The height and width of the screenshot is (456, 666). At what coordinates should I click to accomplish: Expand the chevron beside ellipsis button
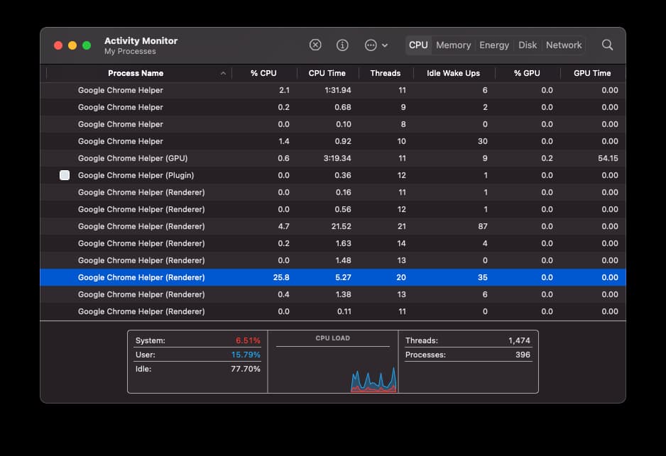[x=385, y=45]
